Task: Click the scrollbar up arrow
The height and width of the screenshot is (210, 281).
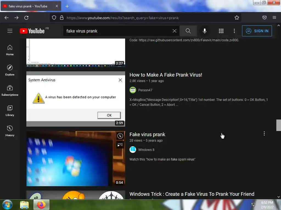Action: click(279, 25)
